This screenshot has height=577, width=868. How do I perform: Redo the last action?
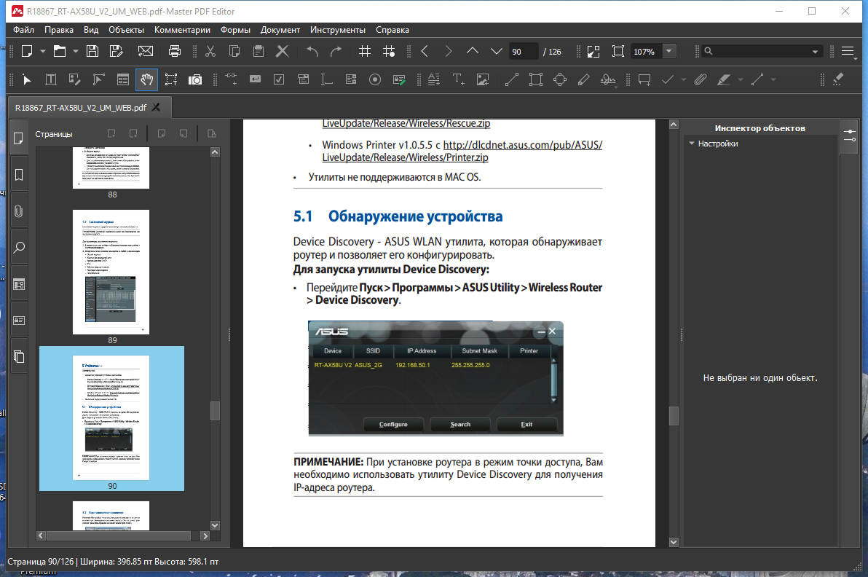tap(336, 52)
